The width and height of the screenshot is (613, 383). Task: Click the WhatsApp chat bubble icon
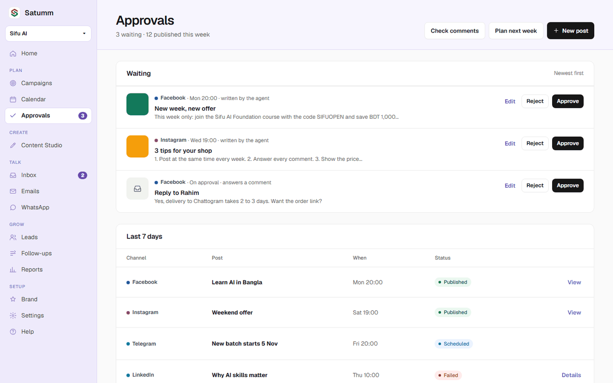click(13, 208)
